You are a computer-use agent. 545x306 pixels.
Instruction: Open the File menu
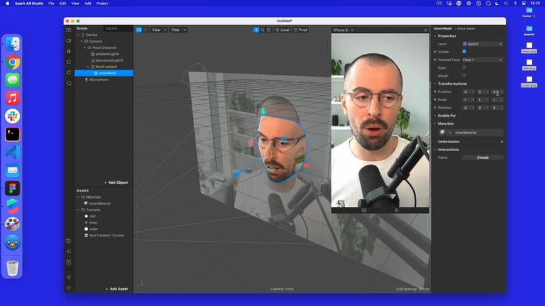coord(51,3)
